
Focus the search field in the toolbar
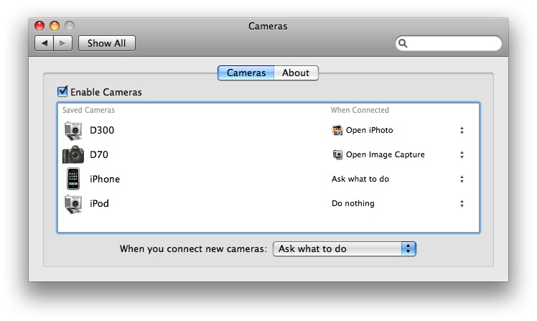(448, 44)
